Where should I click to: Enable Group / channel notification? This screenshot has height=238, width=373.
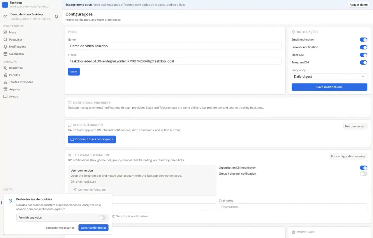pos(363,174)
